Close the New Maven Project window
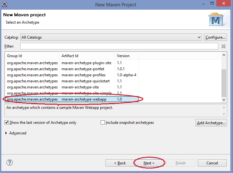 (x=224, y=3)
